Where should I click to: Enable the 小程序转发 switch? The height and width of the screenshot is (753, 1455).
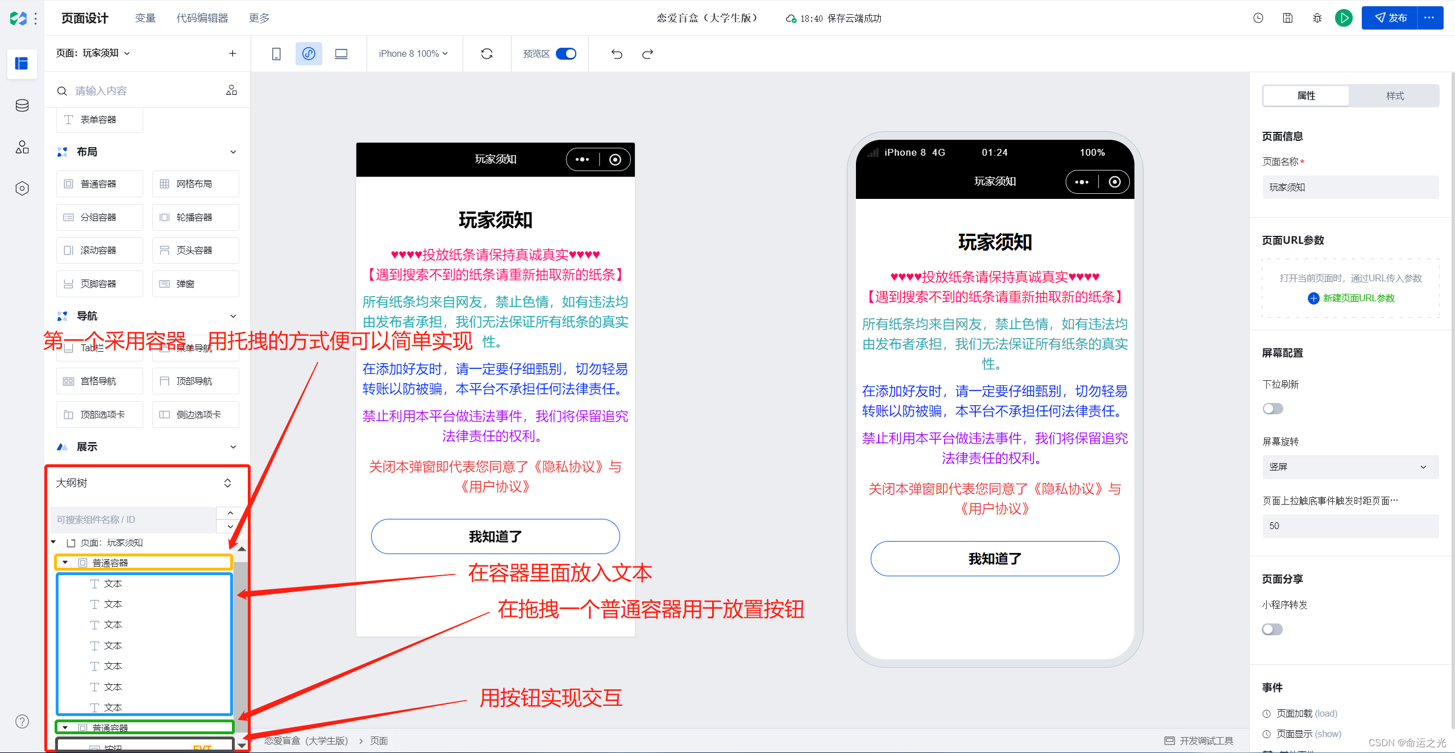(x=1273, y=629)
